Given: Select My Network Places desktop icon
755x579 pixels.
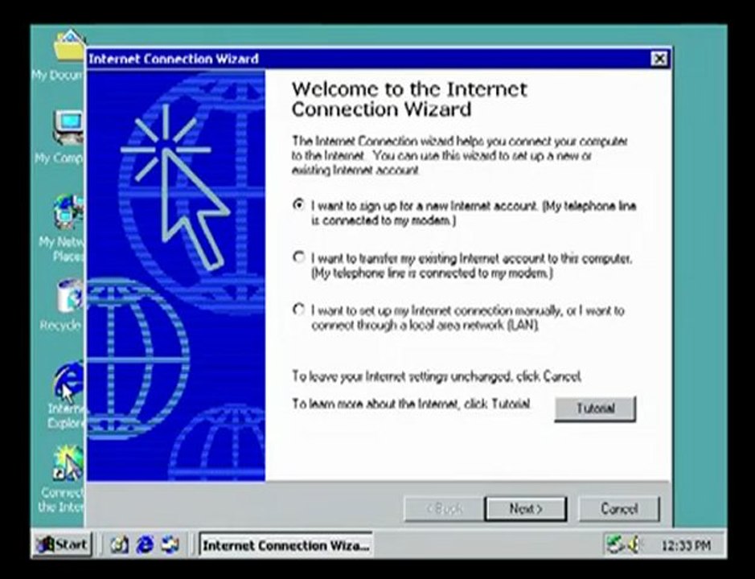Looking at the screenshot, I should pos(63,228).
